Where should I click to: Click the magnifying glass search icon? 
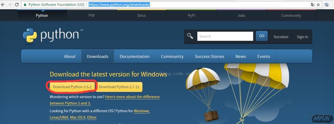coord(190,36)
